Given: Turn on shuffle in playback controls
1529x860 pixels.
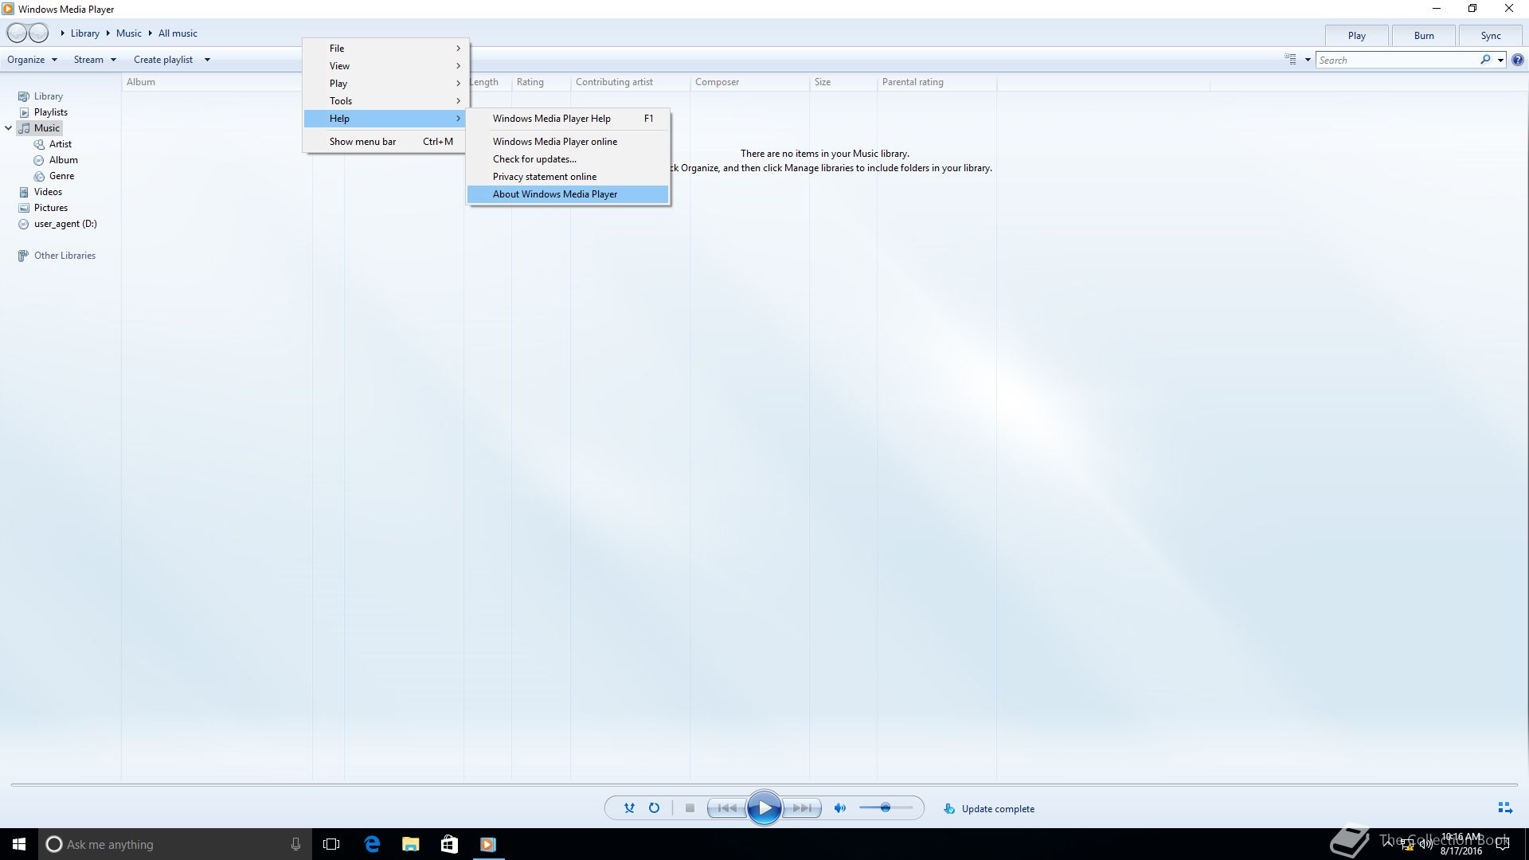Looking at the screenshot, I should pyautogui.click(x=629, y=808).
